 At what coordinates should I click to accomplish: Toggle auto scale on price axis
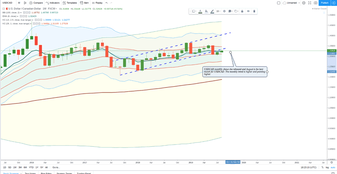click(x=333, y=167)
